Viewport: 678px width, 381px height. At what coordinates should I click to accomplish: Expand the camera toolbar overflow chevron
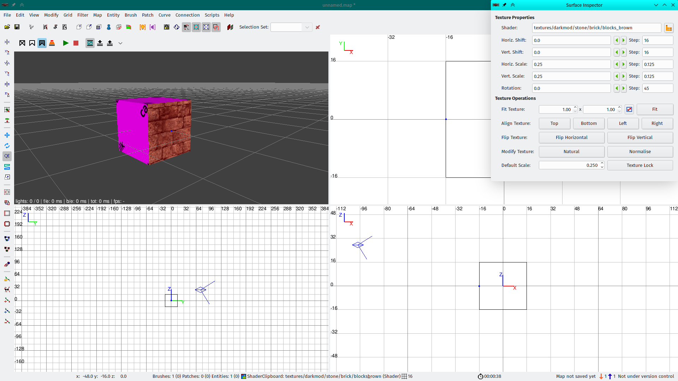click(x=120, y=43)
